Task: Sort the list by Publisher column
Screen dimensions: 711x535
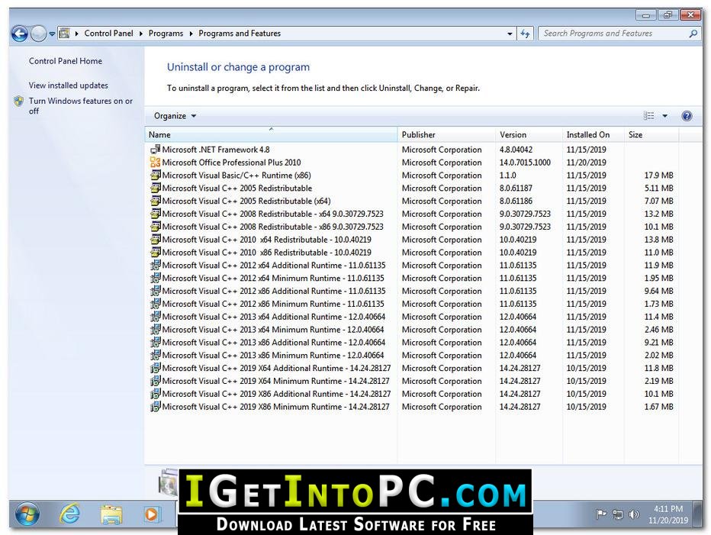Action: 446,135
